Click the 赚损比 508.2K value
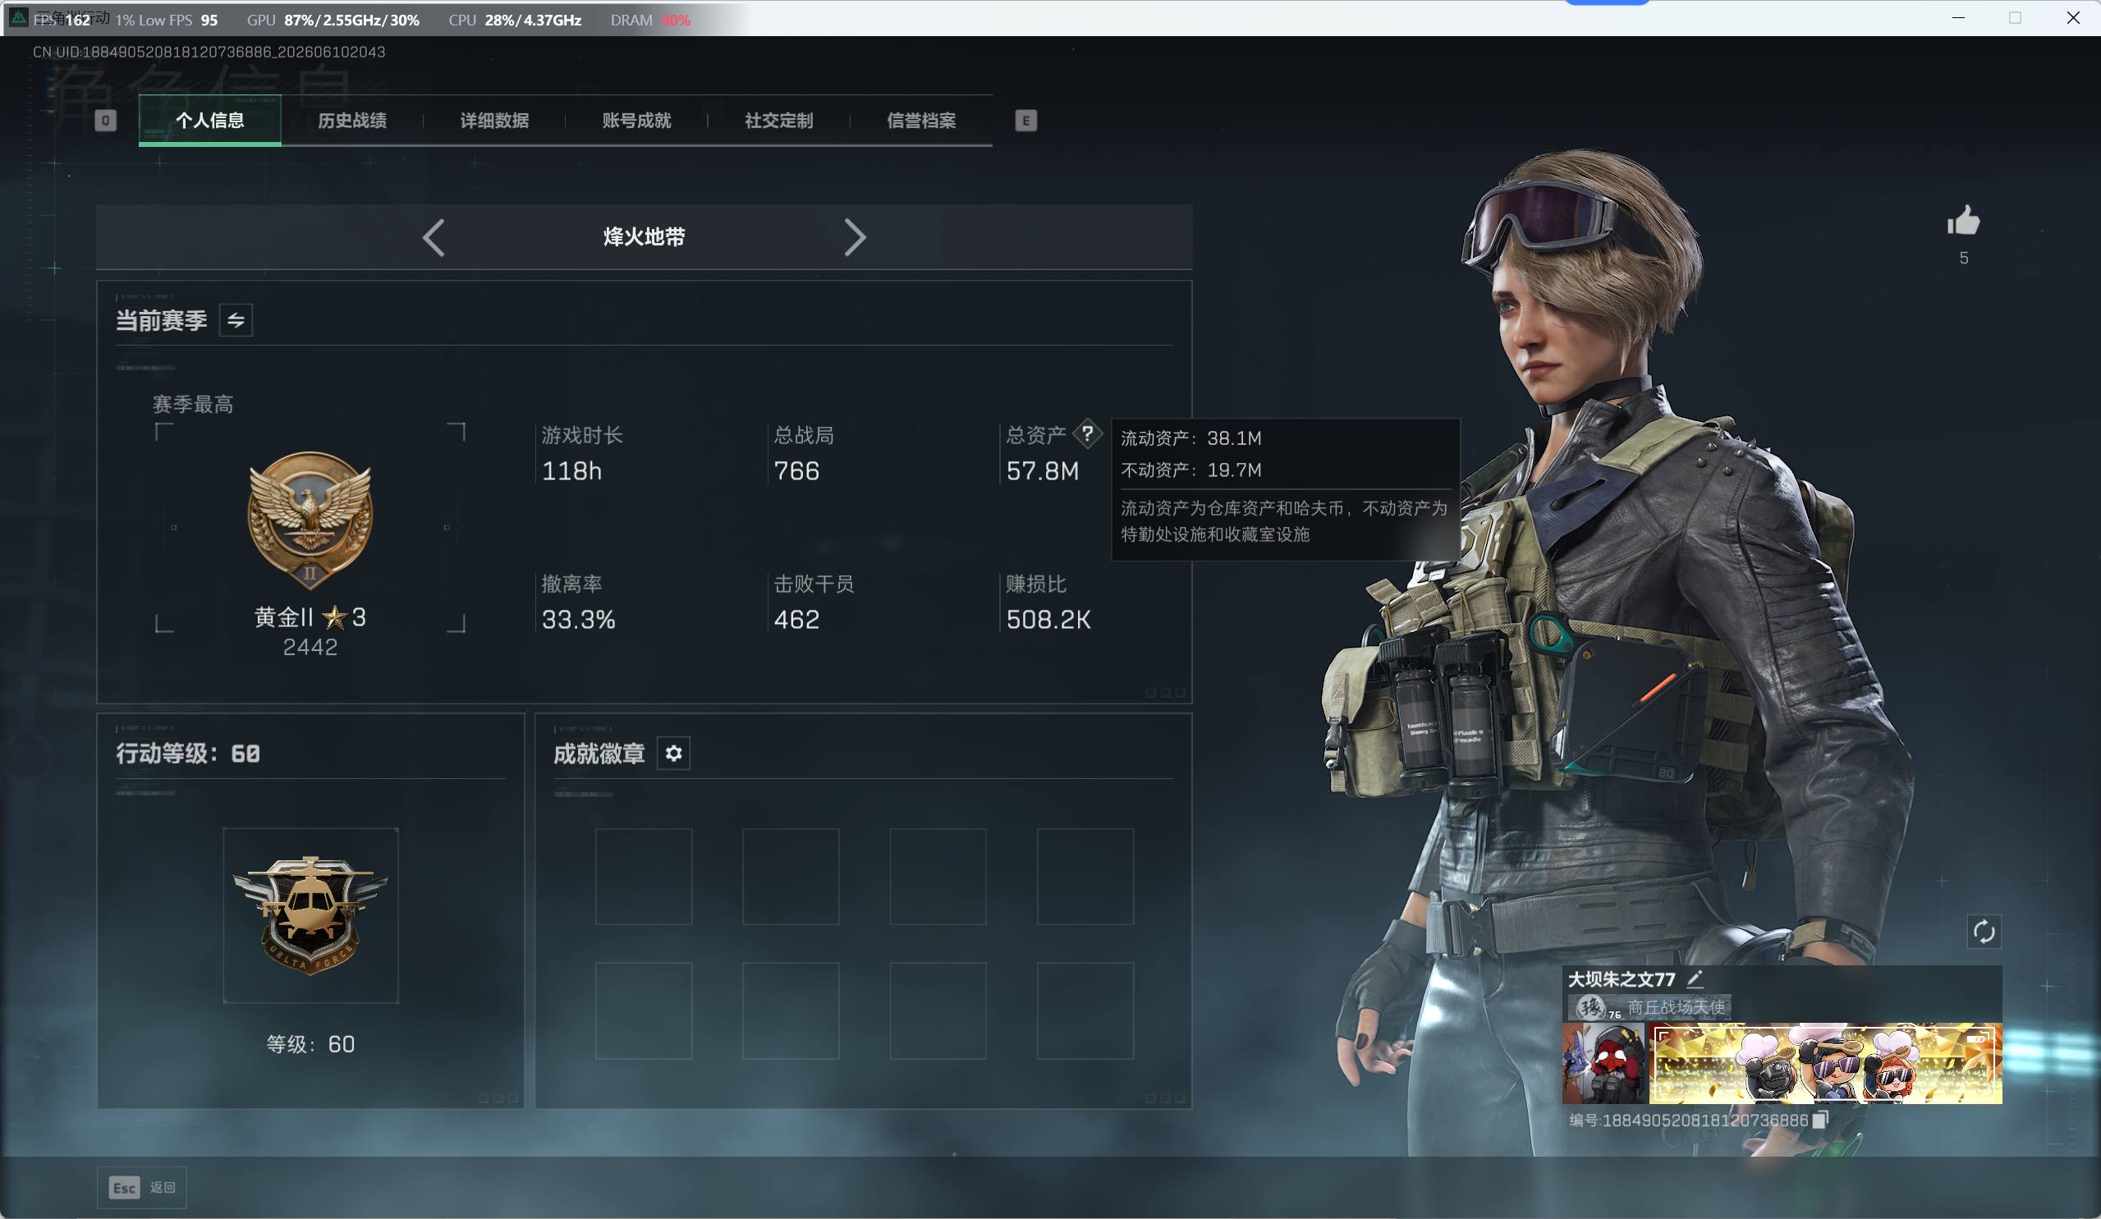 coord(1048,620)
